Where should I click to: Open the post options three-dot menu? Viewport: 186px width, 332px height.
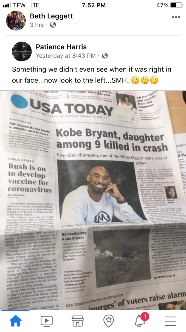(x=176, y=17)
